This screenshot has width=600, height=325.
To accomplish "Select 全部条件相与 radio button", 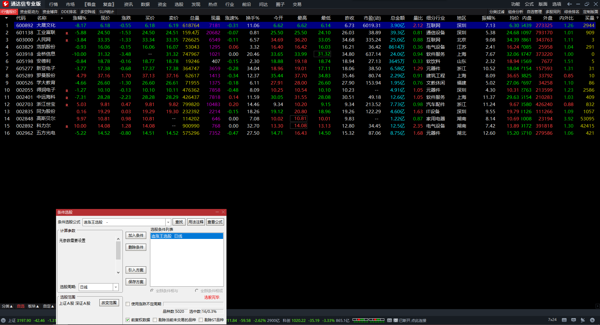I will coord(152,291).
